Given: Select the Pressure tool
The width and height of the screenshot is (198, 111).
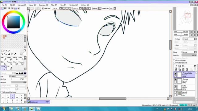Looking at the screenshot, I should 10,63.
